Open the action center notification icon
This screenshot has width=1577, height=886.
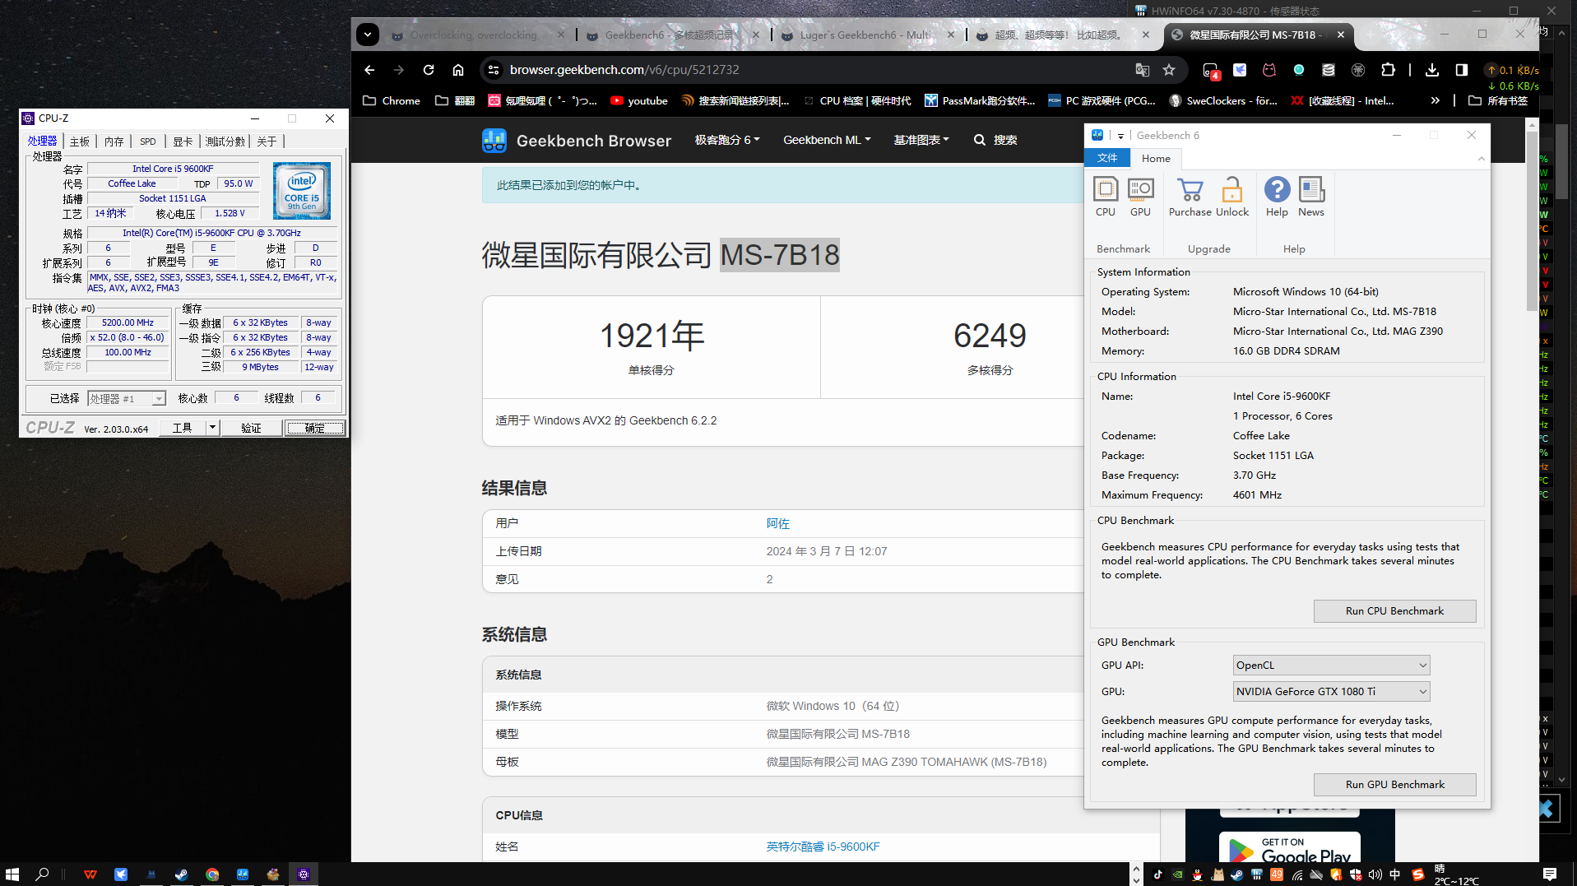click(x=1550, y=874)
